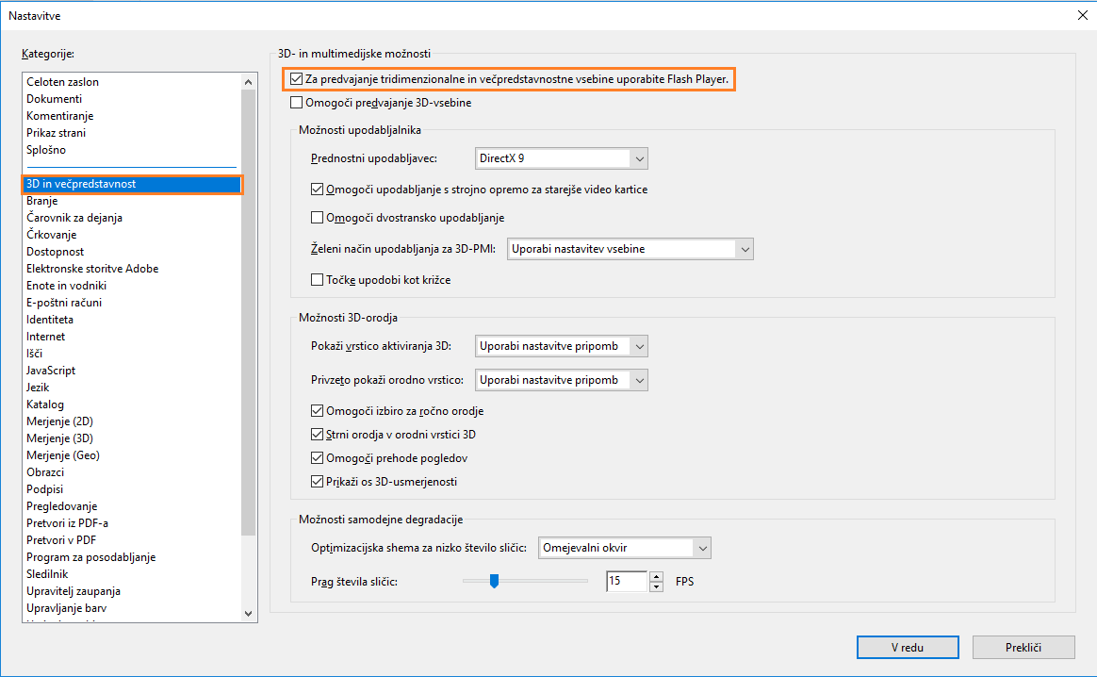Select 'Sledilnik' category
The width and height of the screenshot is (1097, 677).
pyautogui.click(x=132, y=574)
